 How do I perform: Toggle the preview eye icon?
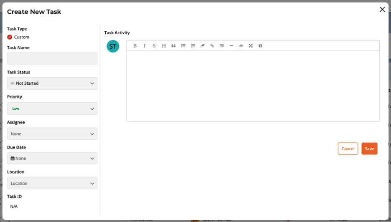[x=241, y=45]
